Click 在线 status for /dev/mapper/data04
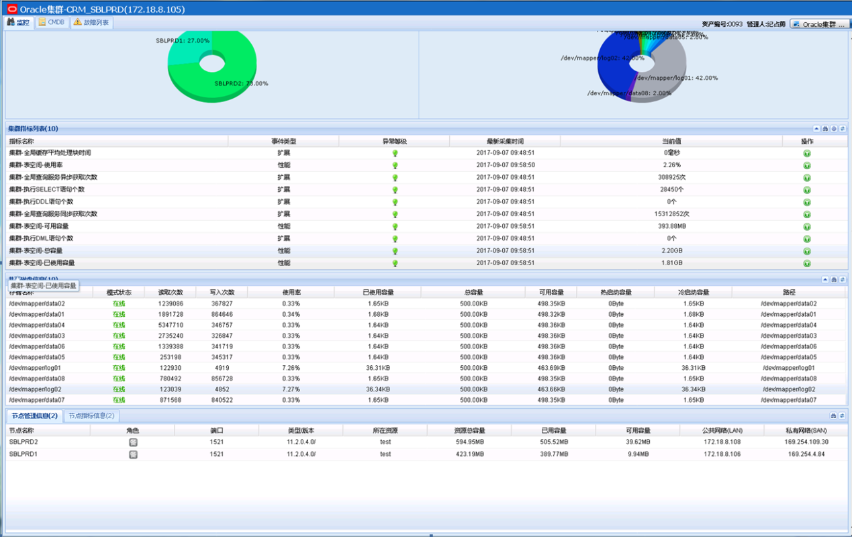852x537 pixels. click(119, 325)
